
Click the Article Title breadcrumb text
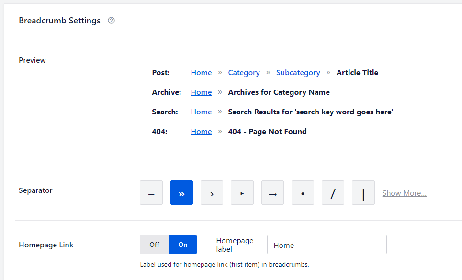357,73
